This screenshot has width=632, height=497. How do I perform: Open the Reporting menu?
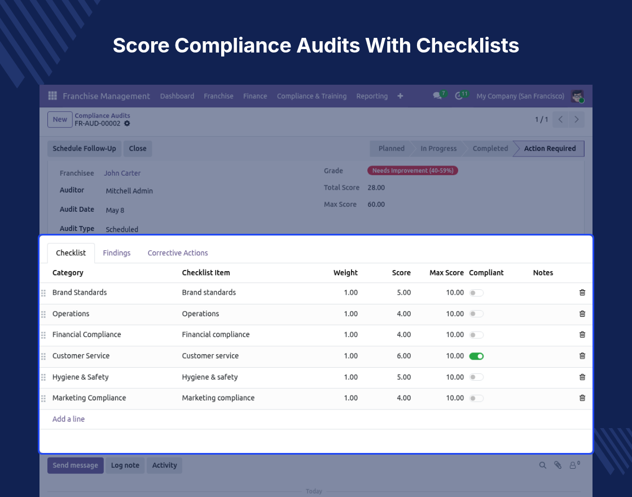tap(372, 96)
